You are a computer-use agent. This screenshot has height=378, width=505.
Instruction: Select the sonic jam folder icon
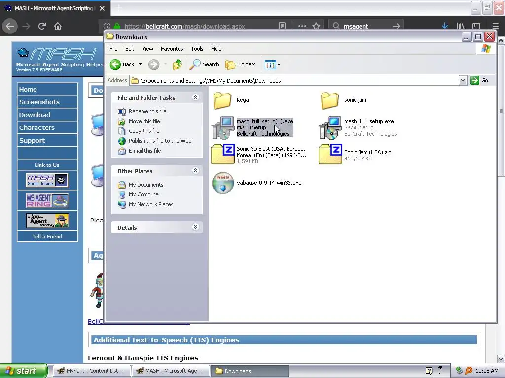[329, 100]
